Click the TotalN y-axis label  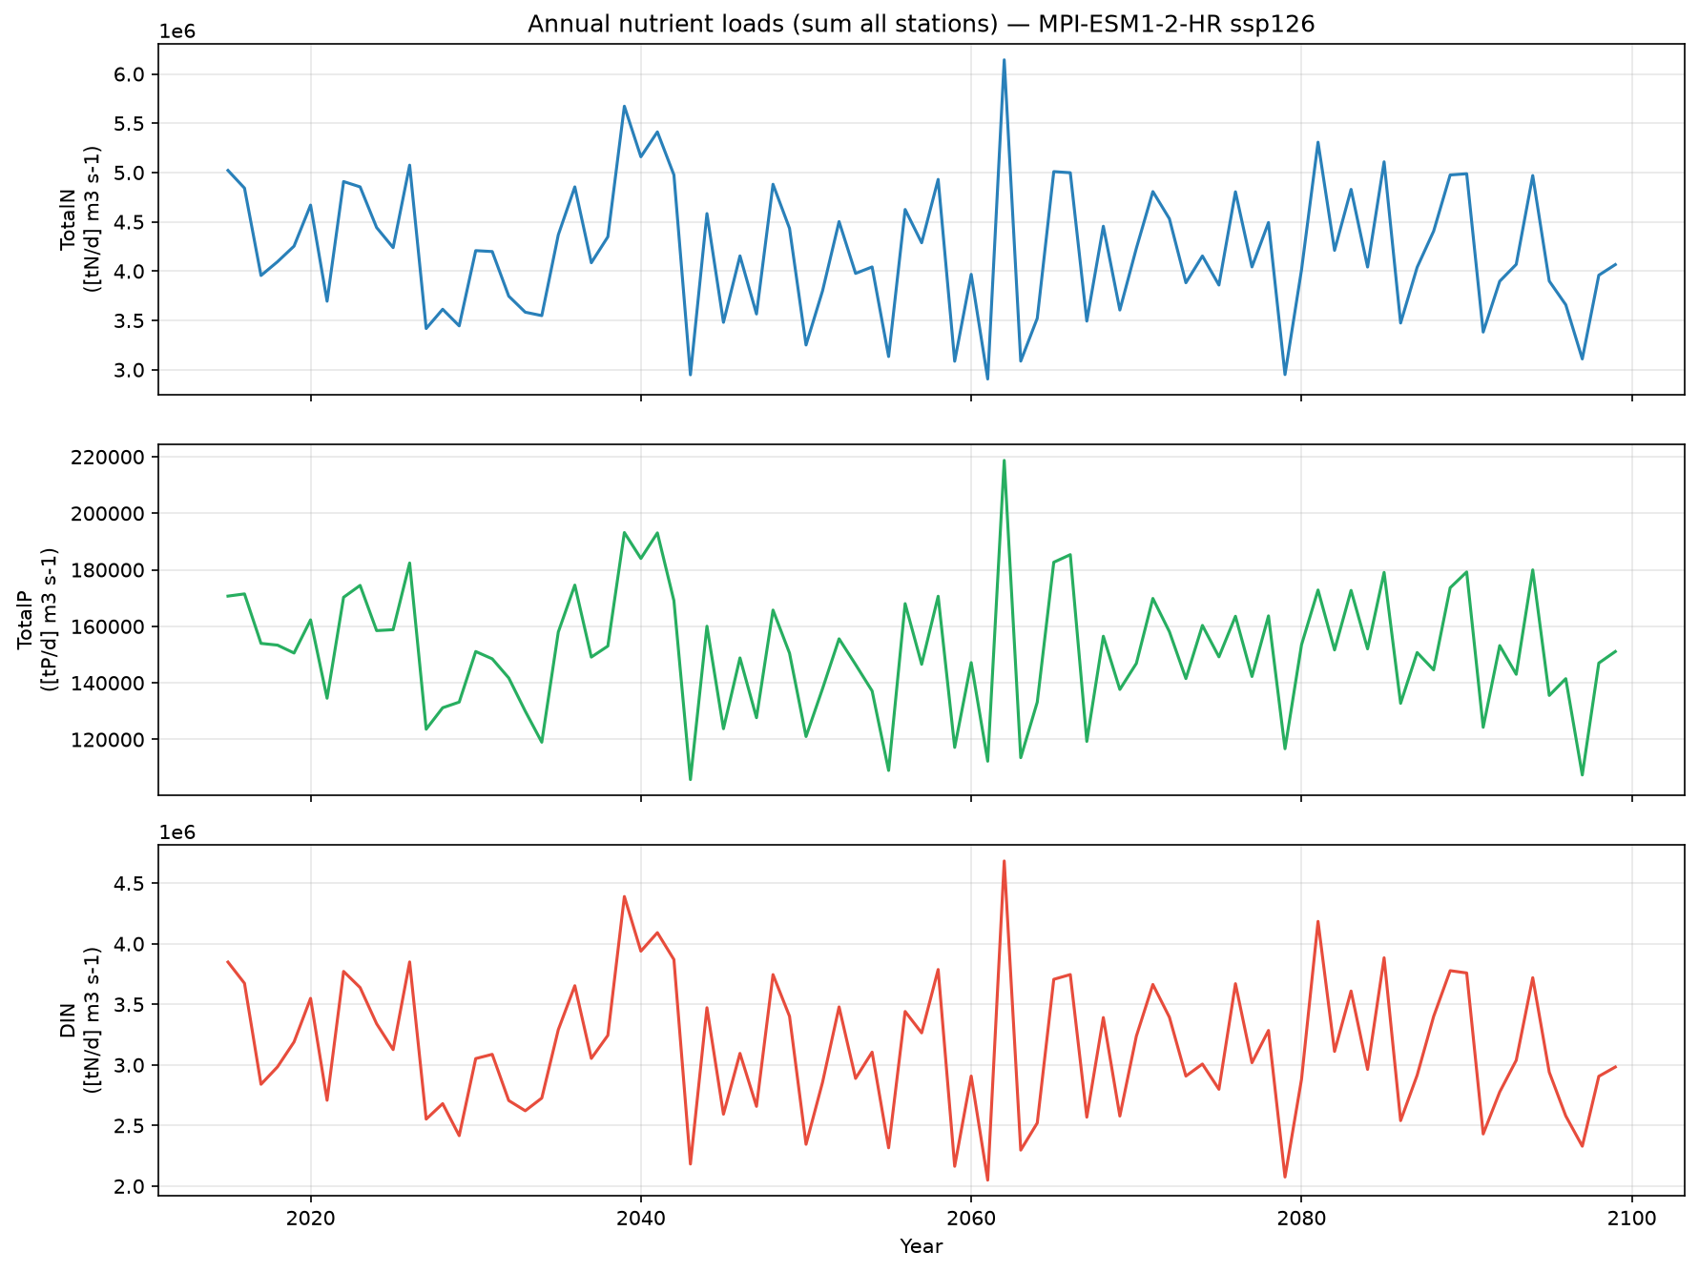pos(80,218)
